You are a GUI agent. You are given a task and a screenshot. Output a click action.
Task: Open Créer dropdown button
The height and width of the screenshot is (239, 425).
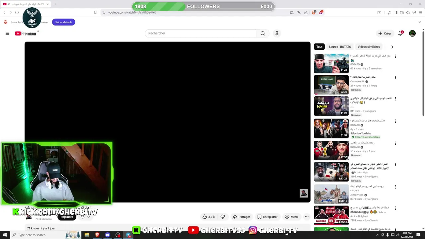(x=385, y=33)
